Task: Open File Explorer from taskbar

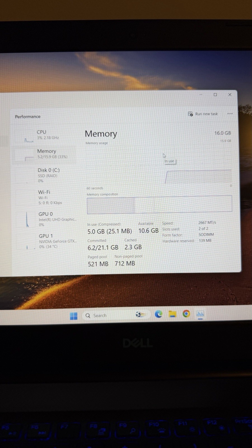Action: [172, 314]
